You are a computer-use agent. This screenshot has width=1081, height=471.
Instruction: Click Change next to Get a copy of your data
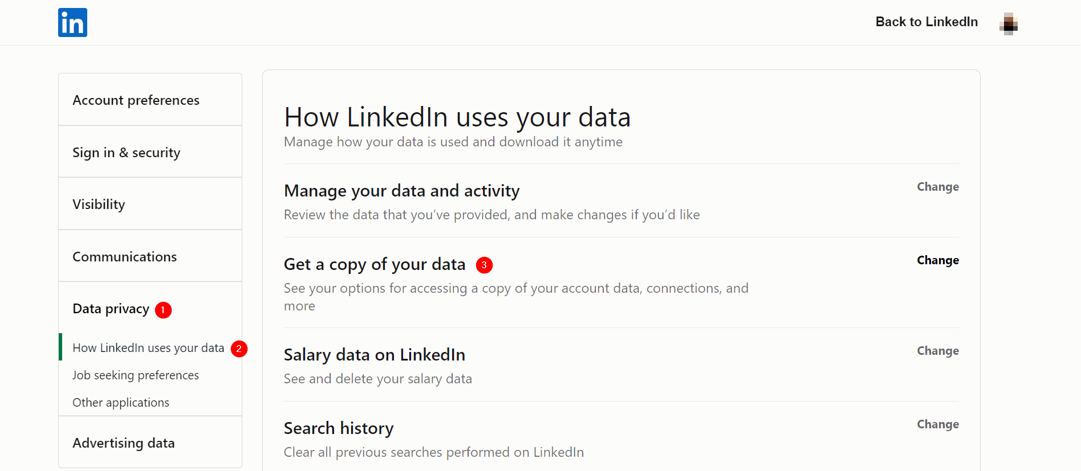click(x=937, y=260)
